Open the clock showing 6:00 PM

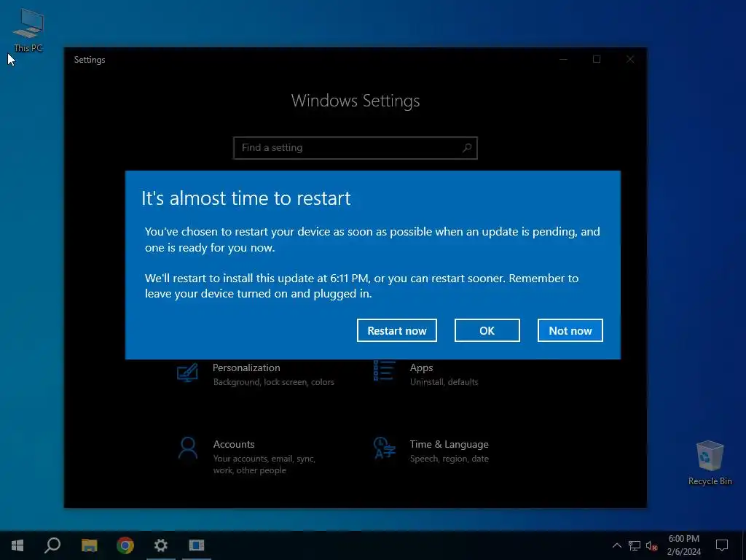[683, 545]
